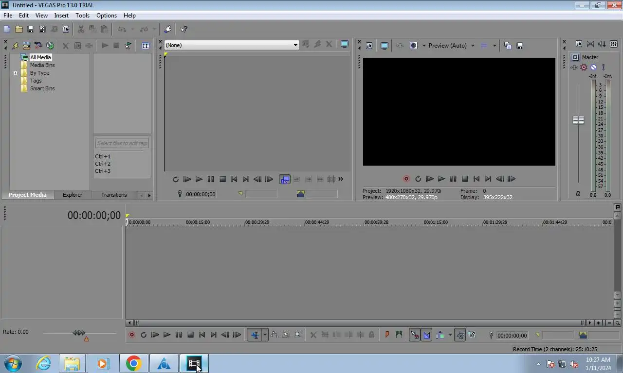Screen dimensions: 623x373
Task: Open Project Video Properties in the Preview window
Action: pos(369,46)
